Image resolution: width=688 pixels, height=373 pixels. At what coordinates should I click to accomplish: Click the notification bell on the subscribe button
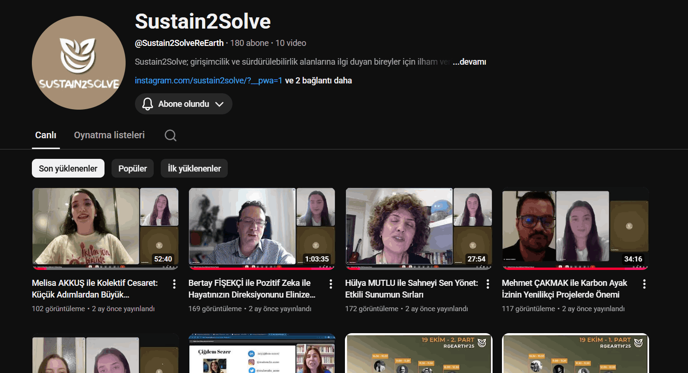(x=148, y=104)
